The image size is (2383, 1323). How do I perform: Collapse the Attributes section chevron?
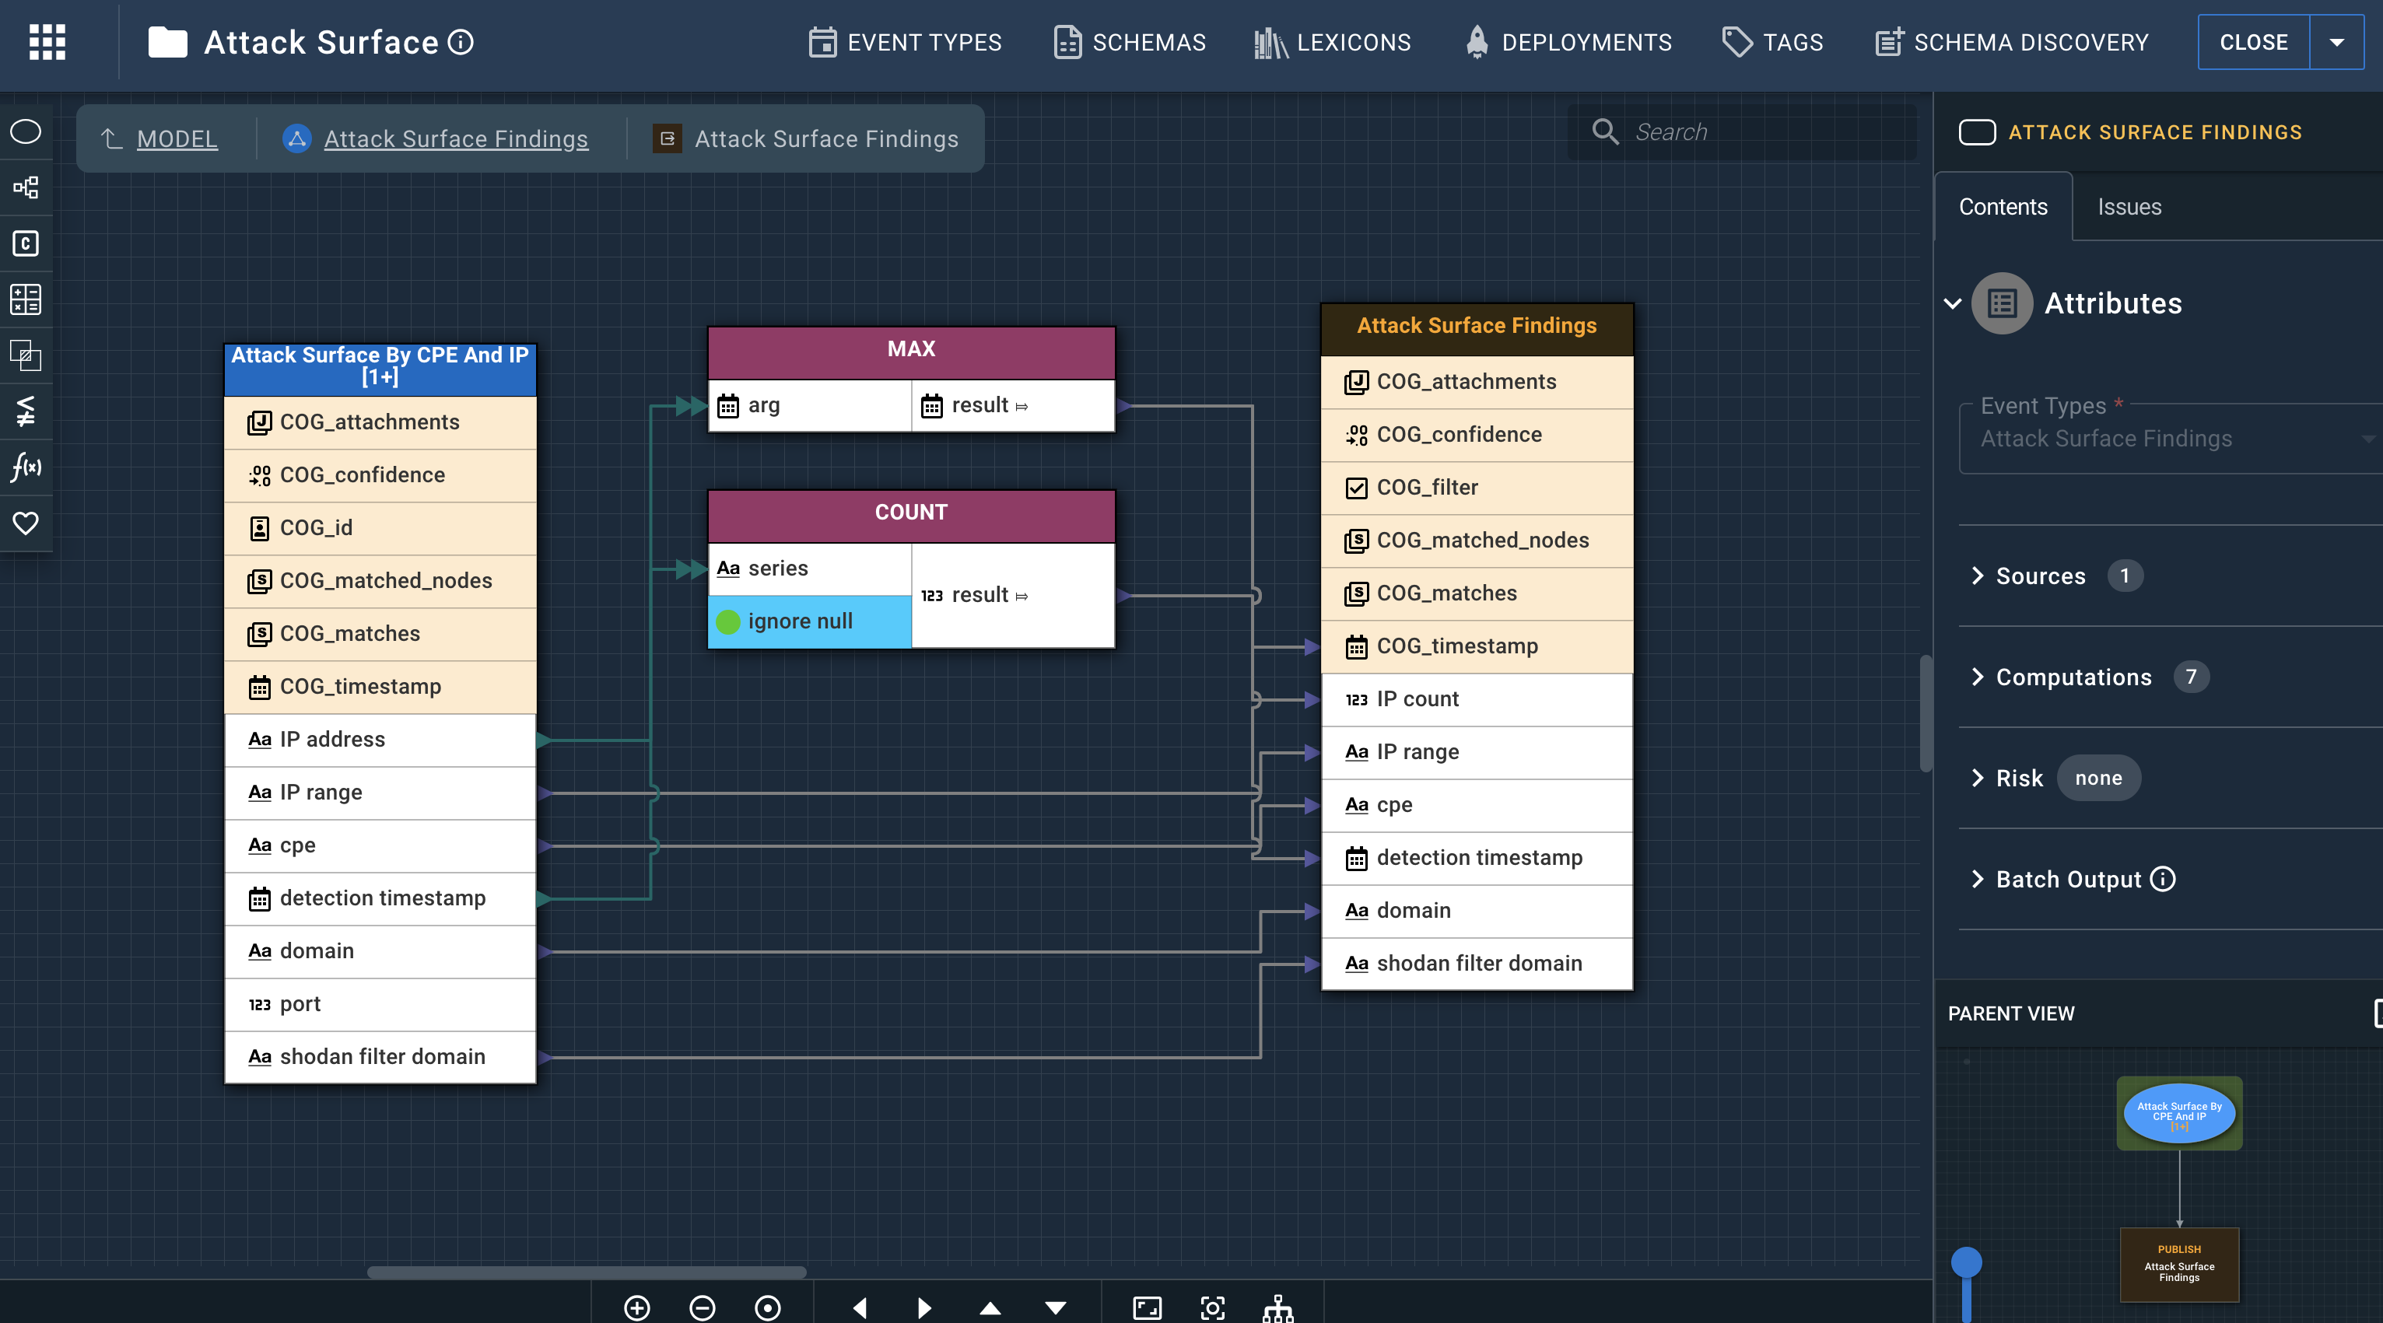(1952, 303)
